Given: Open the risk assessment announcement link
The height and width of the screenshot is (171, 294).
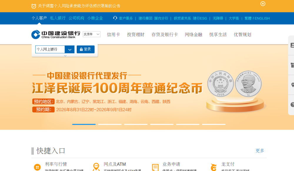Looking at the screenshot, I should pyautogui.click(x=79, y=6).
